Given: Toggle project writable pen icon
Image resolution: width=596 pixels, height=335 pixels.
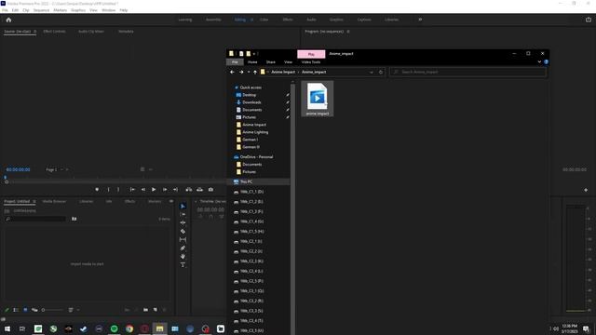Looking at the screenshot, I should 7,310.
